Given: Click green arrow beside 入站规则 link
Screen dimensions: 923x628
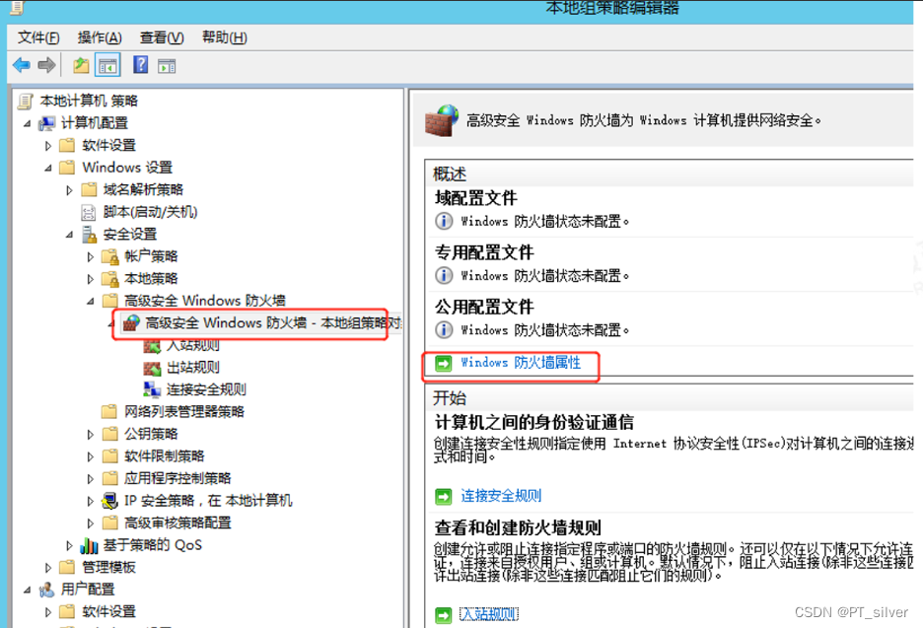Looking at the screenshot, I should pyautogui.click(x=443, y=615).
